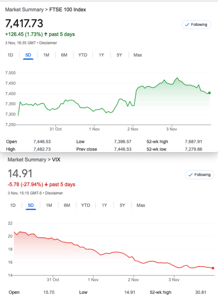Viewport: 218px width, 296px height.
Task: Click VIX Open value 15.70
Action: pos(49,292)
